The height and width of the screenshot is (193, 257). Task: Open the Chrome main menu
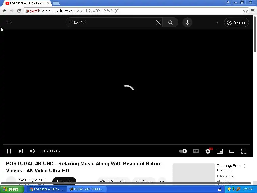(x=253, y=11)
